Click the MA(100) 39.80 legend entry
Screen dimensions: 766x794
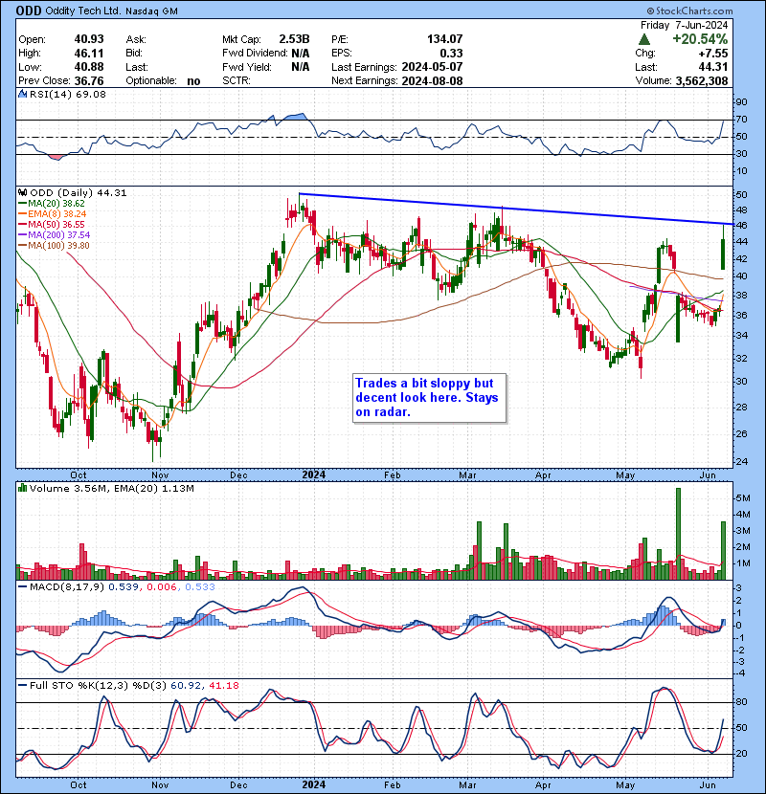click(55, 246)
